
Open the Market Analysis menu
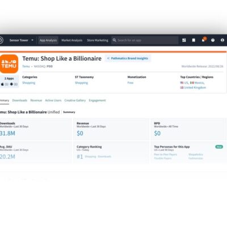(x=72, y=40)
